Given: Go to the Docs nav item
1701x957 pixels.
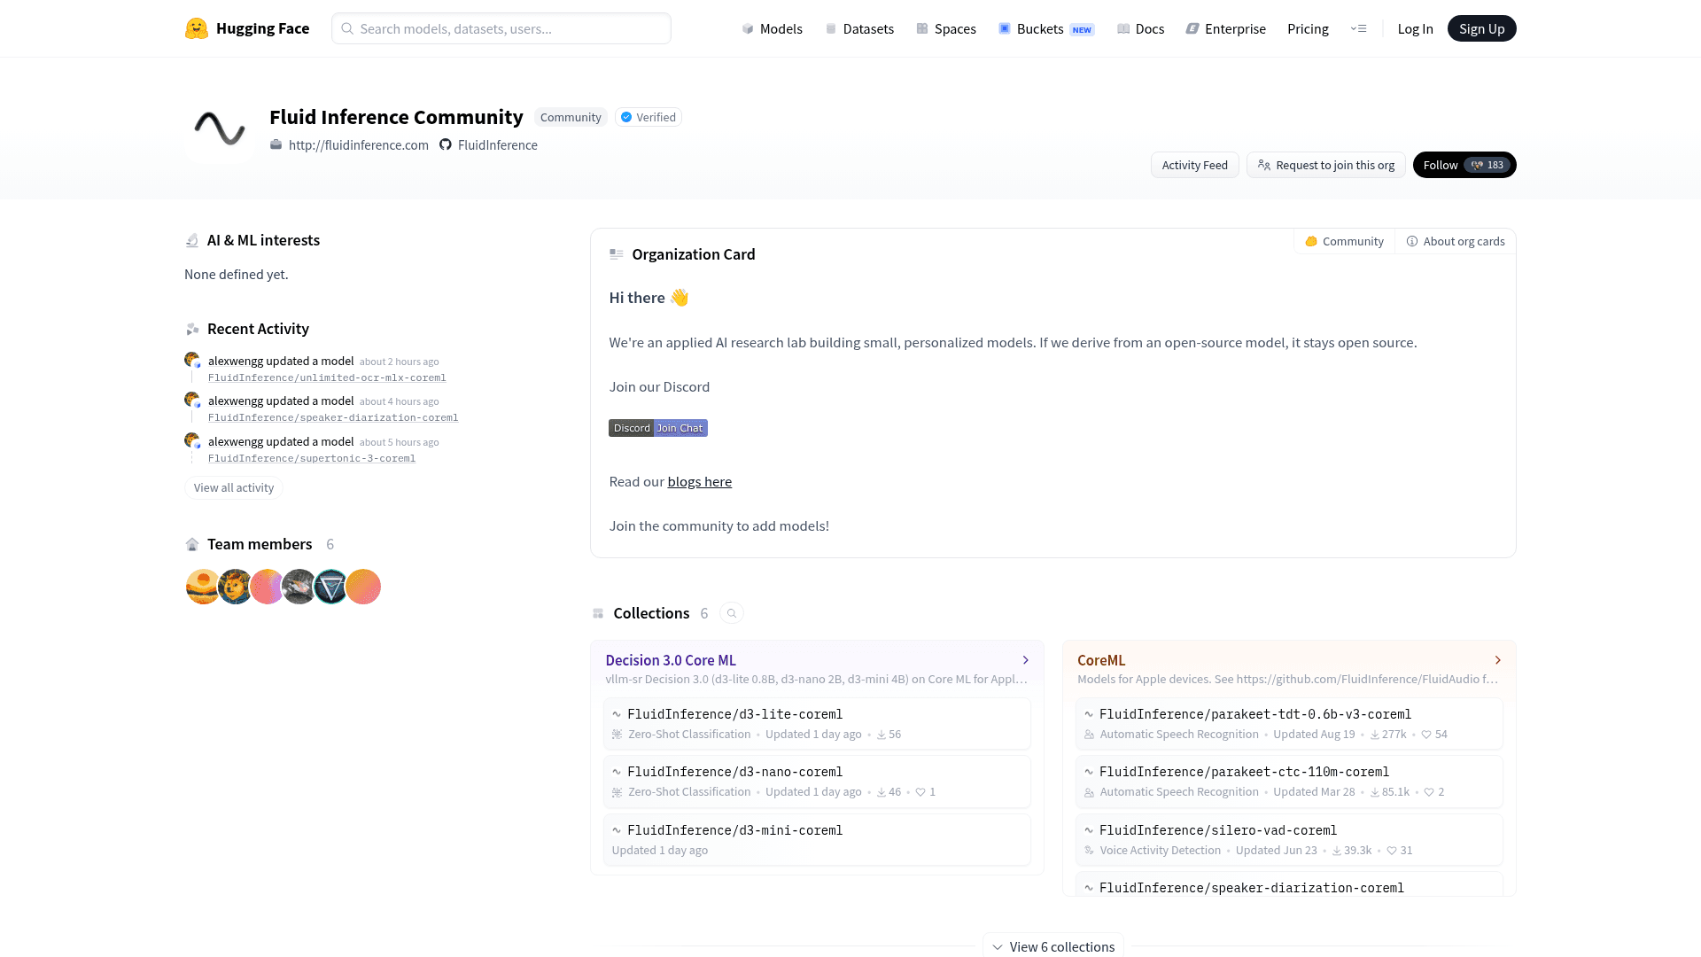Looking at the screenshot, I should (1140, 28).
